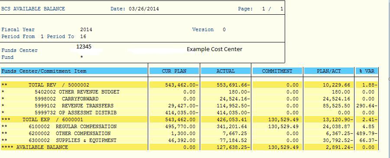Select the TOTAL REV / 5000002 row

[x=189, y=85]
